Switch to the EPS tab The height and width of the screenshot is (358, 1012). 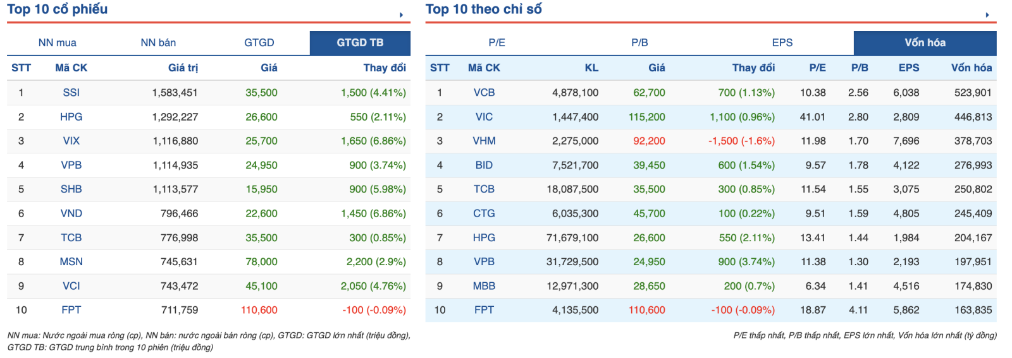[x=782, y=42]
